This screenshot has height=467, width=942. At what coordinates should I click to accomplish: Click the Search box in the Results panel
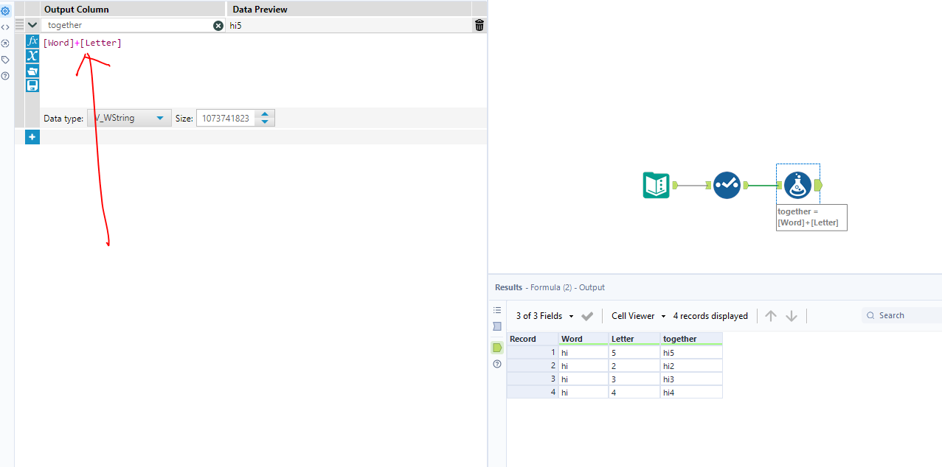(900, 315)
